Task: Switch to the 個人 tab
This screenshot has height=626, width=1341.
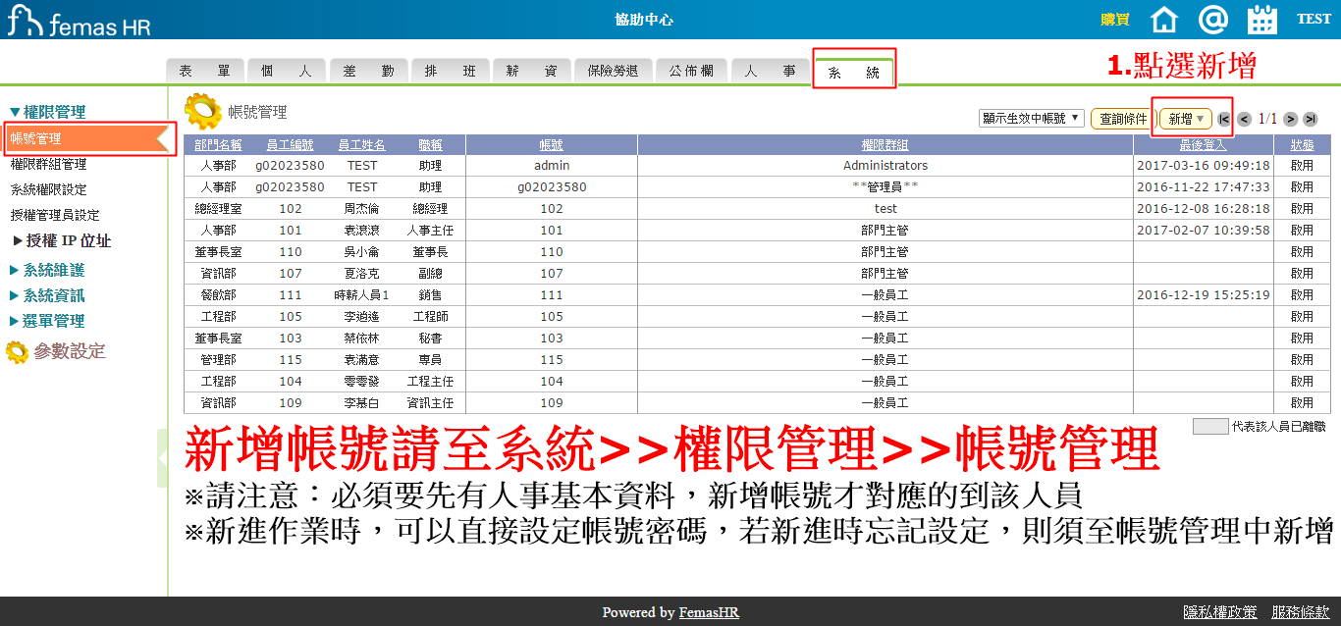Action: [286, 71]
